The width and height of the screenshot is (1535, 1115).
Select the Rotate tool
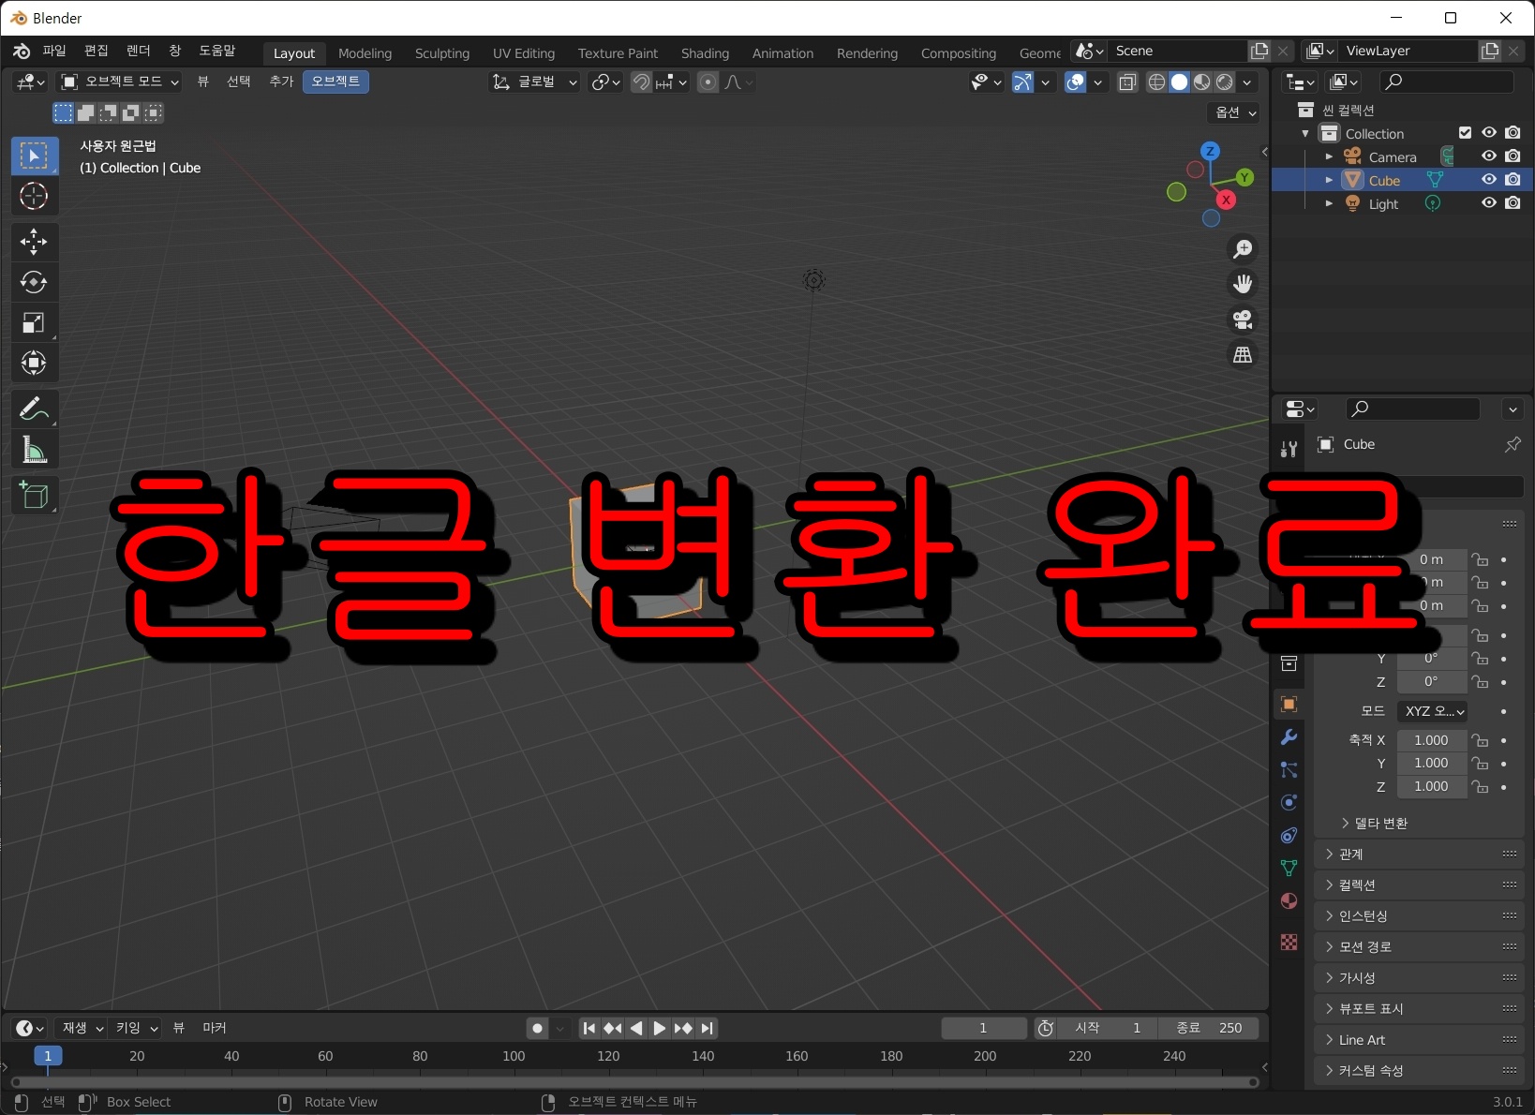pos(34,282)
